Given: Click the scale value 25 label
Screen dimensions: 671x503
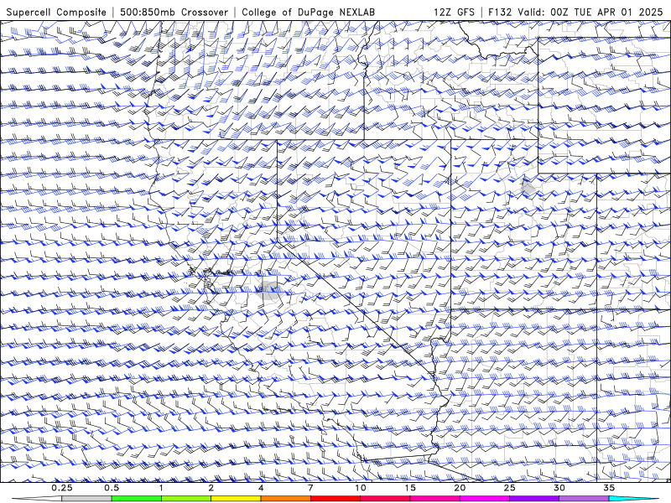Looking at the screenshot, I should pos(510,488).
